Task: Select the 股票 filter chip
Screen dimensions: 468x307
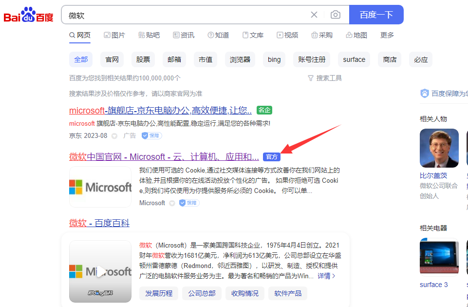Action: (x=143, y=59)
